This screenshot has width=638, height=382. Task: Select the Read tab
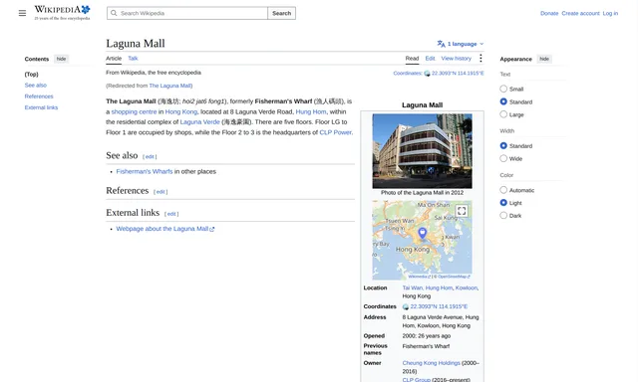[x=412, y=59]
